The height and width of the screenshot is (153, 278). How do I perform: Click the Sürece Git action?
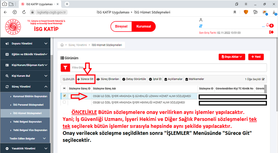tap(86, 79)
